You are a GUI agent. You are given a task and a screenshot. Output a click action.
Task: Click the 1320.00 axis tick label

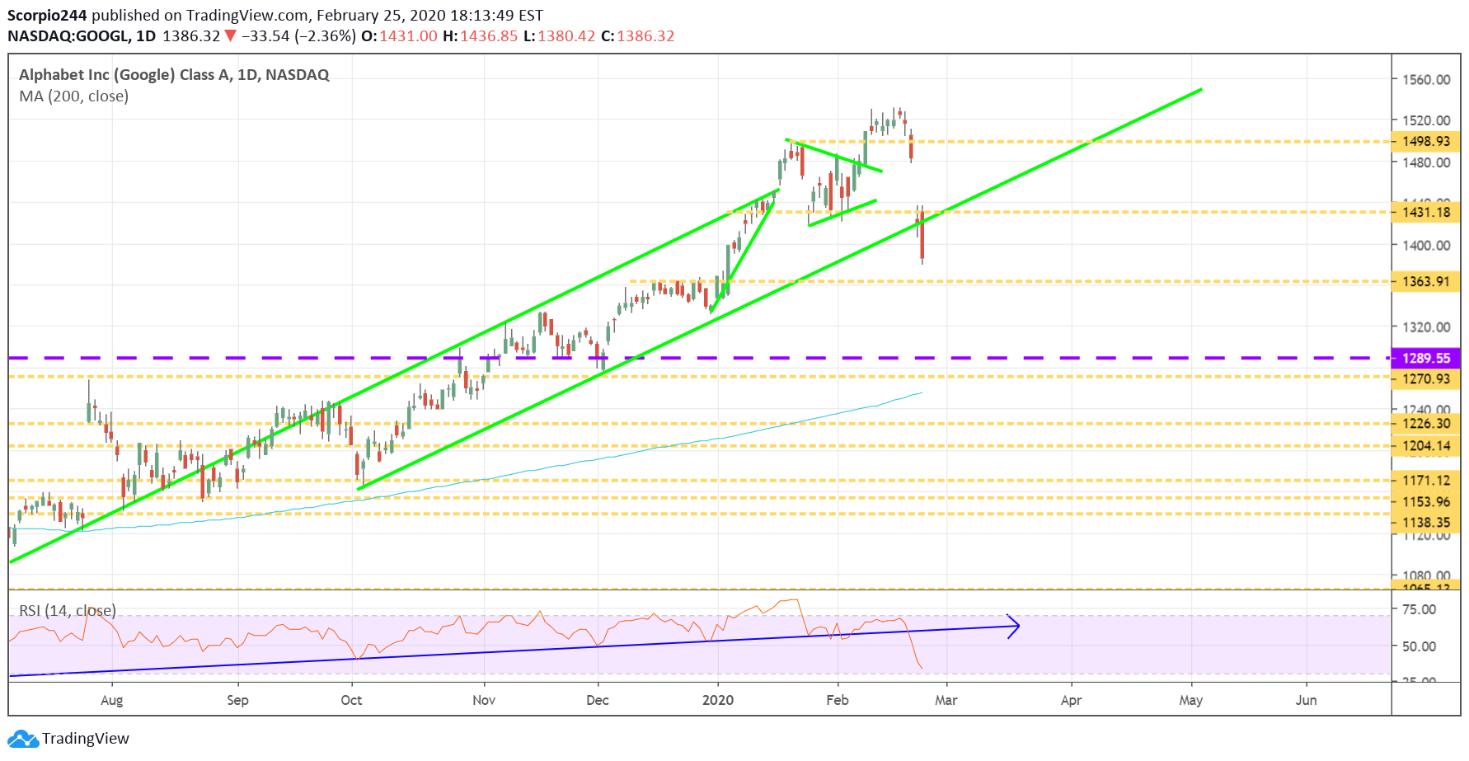tap(1426, 327)
